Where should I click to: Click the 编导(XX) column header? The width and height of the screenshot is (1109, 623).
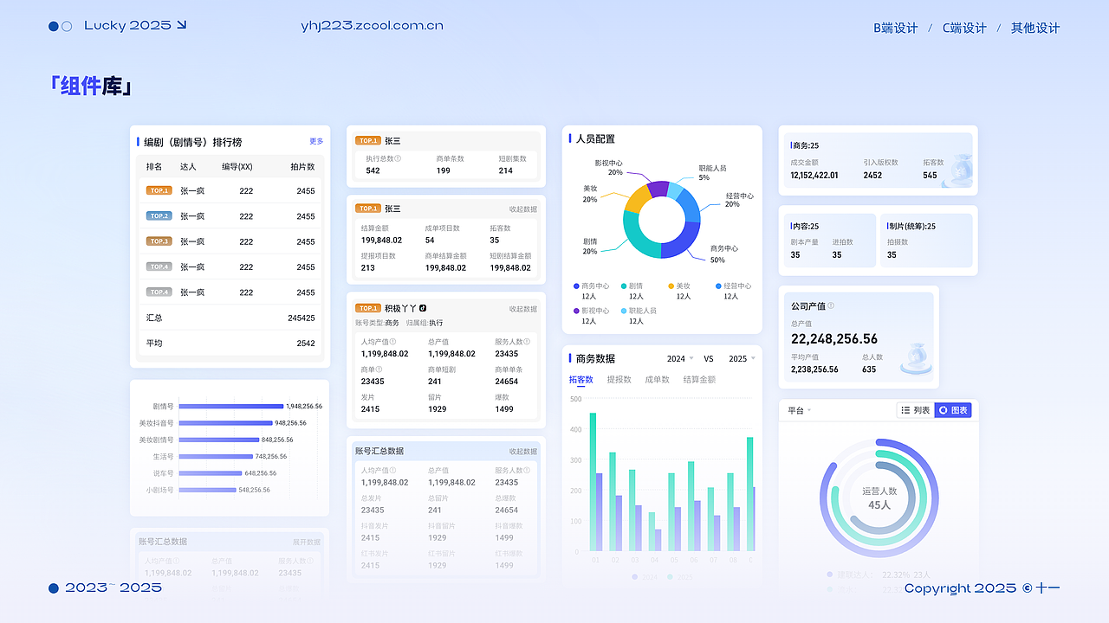coord(237,167)
